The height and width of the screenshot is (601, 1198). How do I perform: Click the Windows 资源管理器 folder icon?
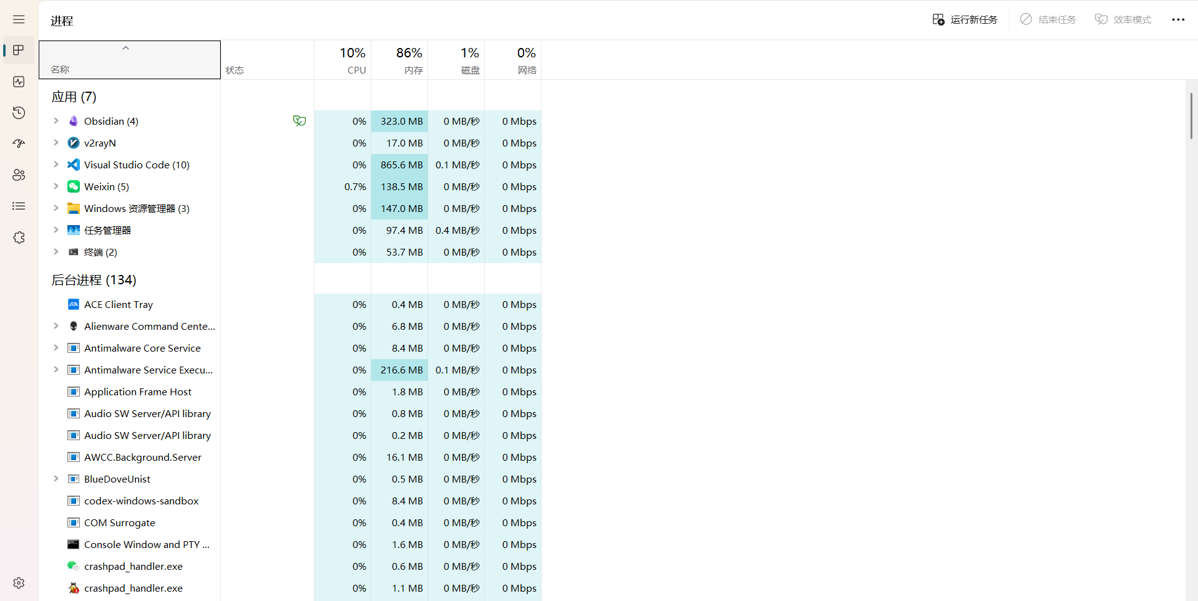[74, 208]
